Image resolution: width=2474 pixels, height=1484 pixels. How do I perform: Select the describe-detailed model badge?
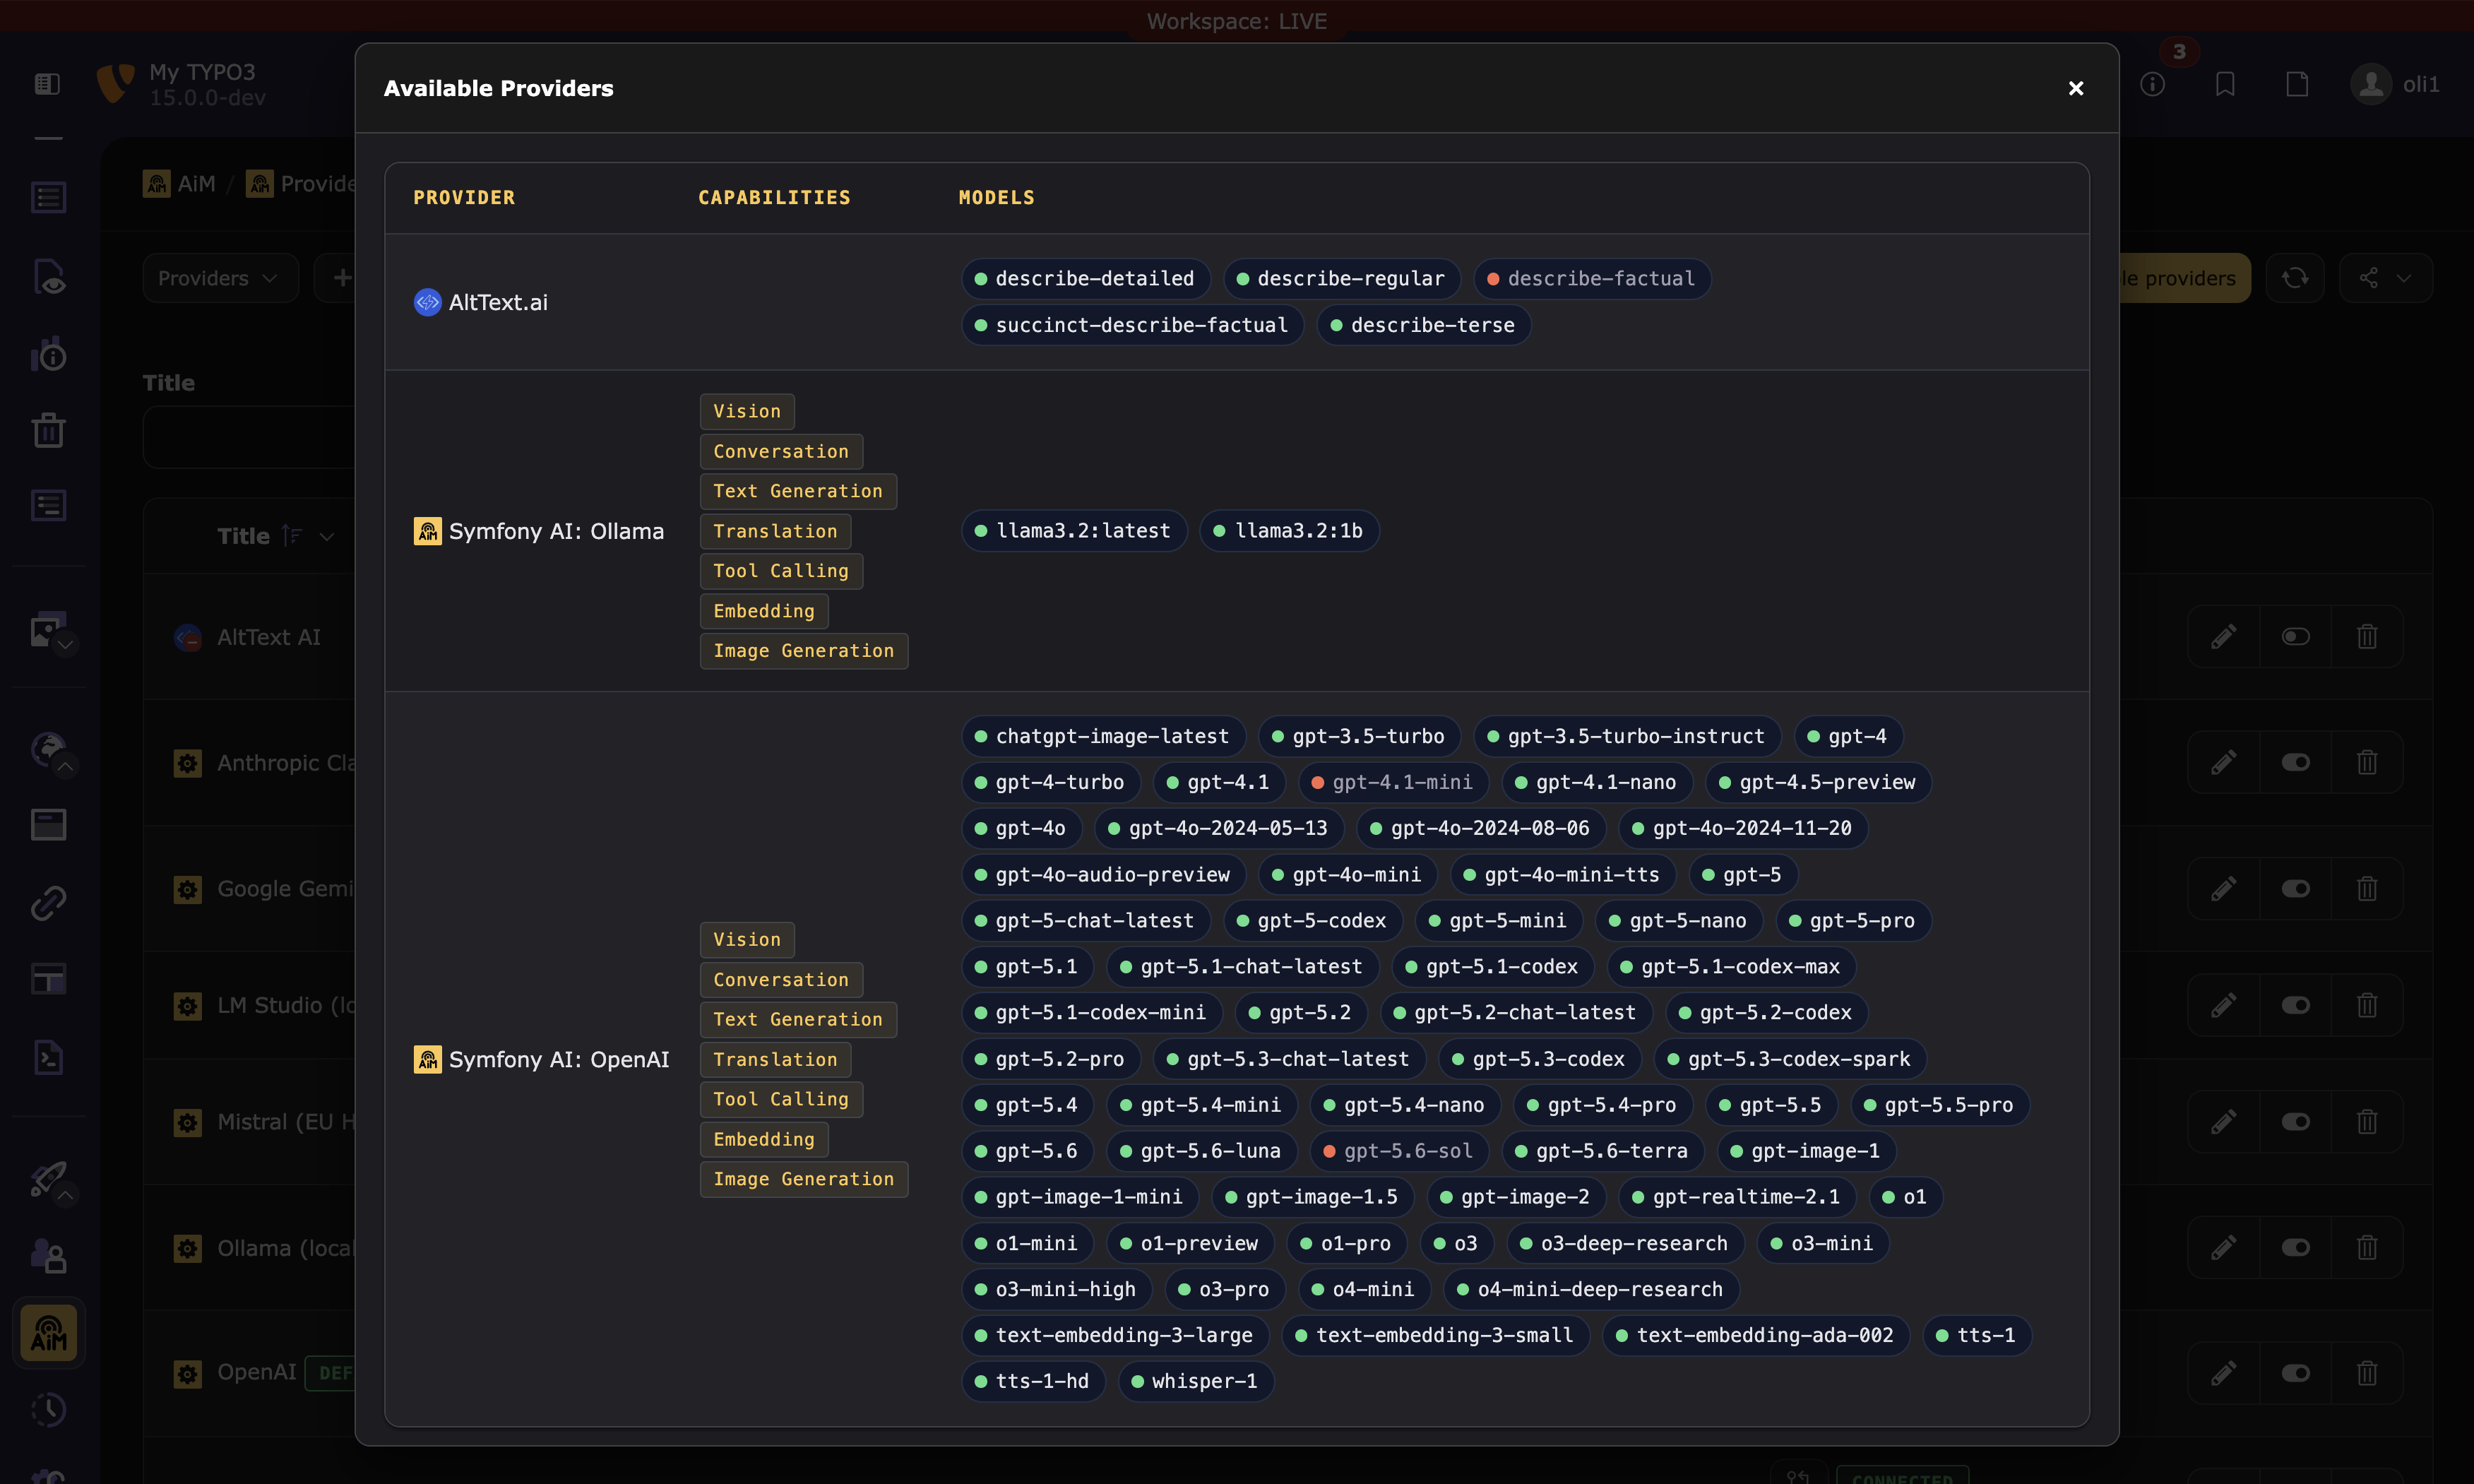click(1085, 279)
